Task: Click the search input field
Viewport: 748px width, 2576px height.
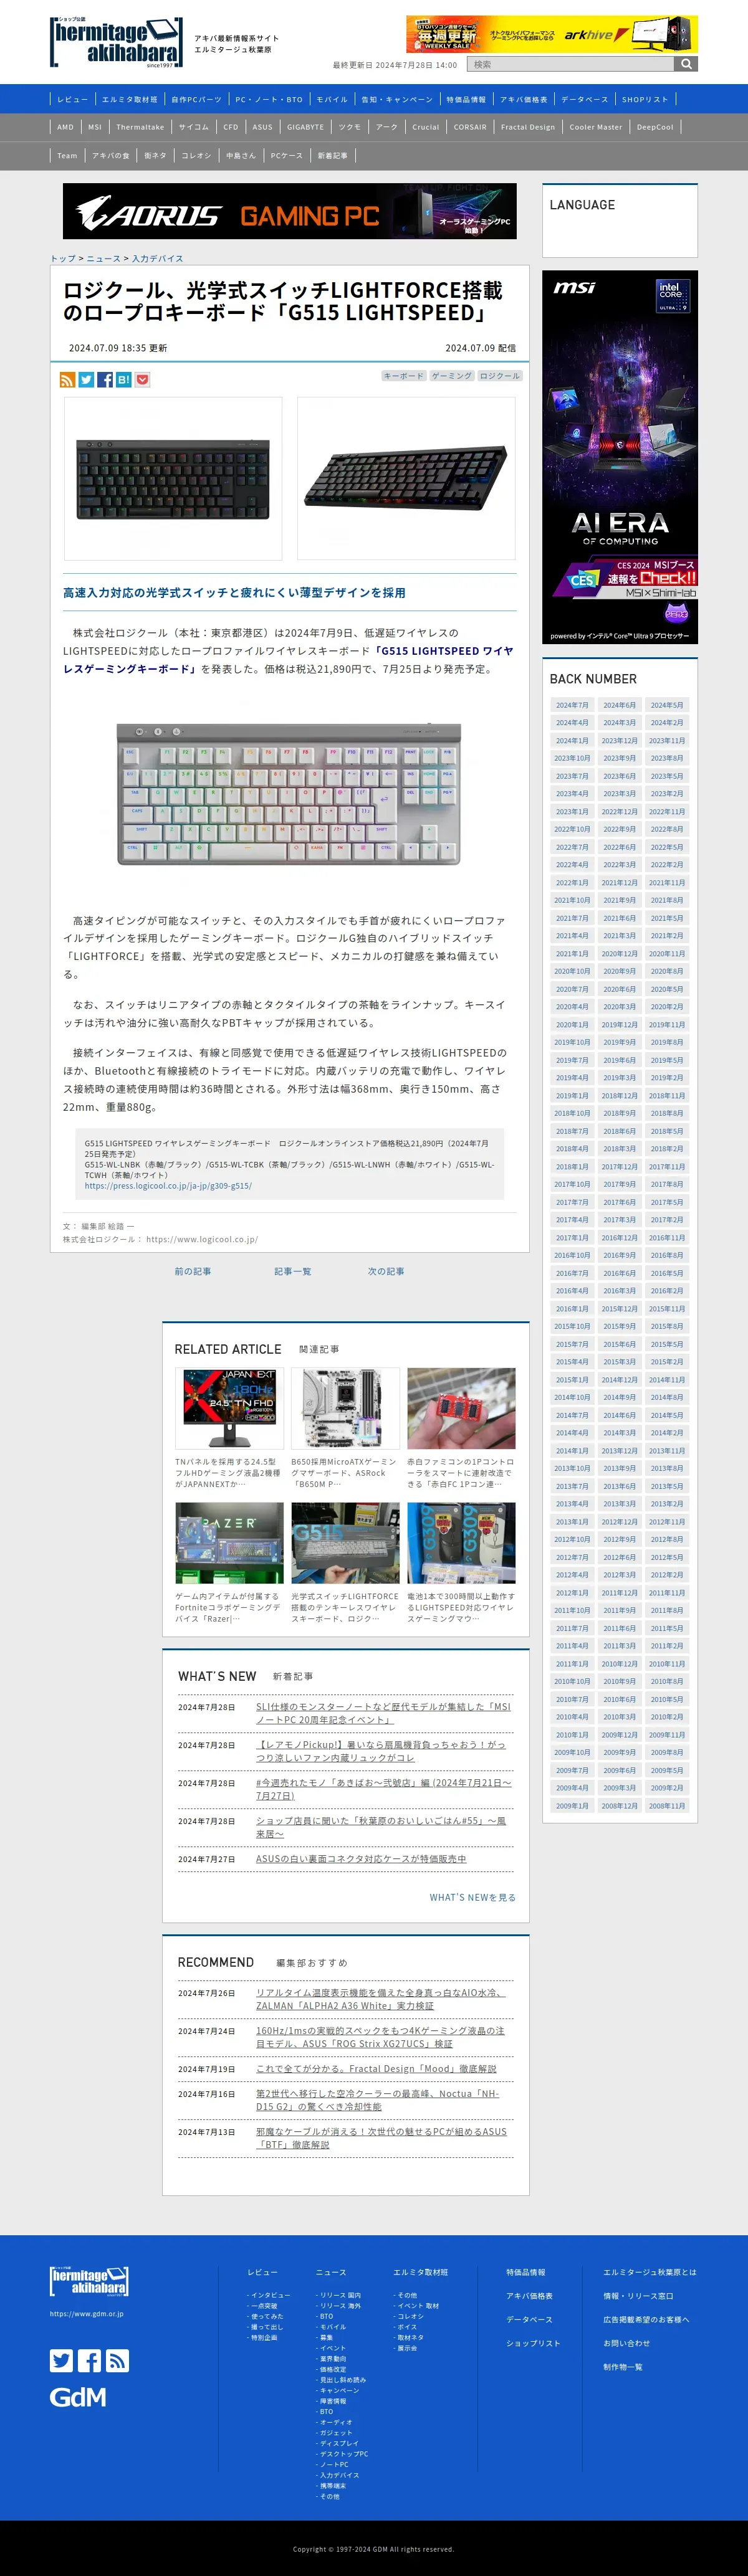Action: point(570,64)
